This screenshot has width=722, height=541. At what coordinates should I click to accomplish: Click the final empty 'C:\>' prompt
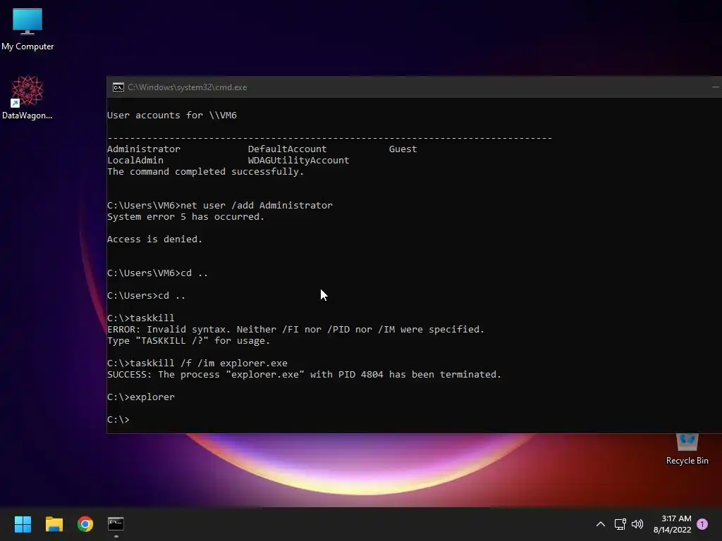[x=118, y=420]
